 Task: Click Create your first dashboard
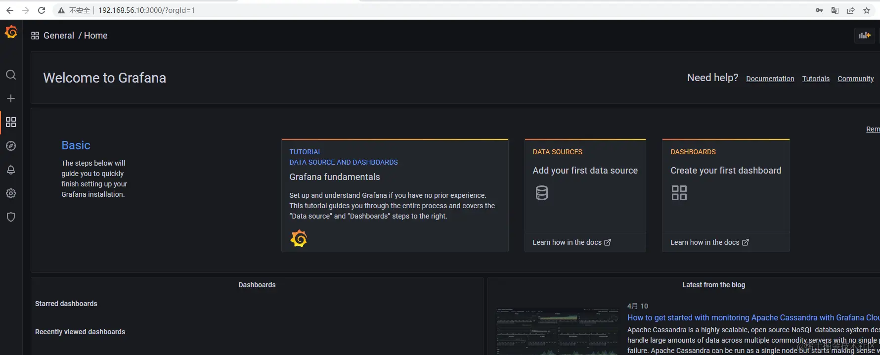(726, 171)
